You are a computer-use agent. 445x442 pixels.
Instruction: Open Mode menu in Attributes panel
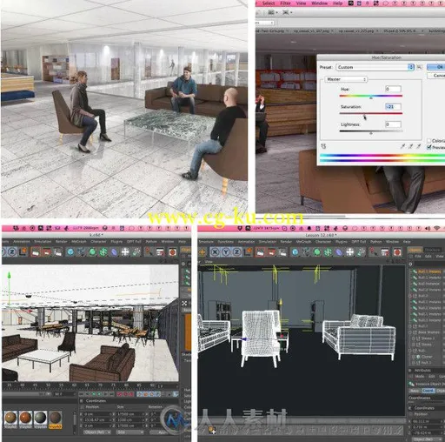[x=420, y=377]
